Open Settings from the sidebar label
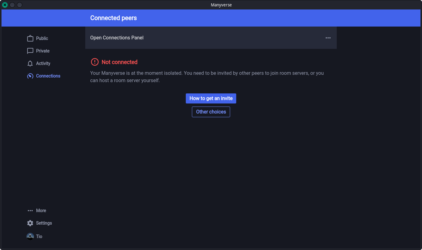This screenshot has height=250, width=422. coord(44,223)
